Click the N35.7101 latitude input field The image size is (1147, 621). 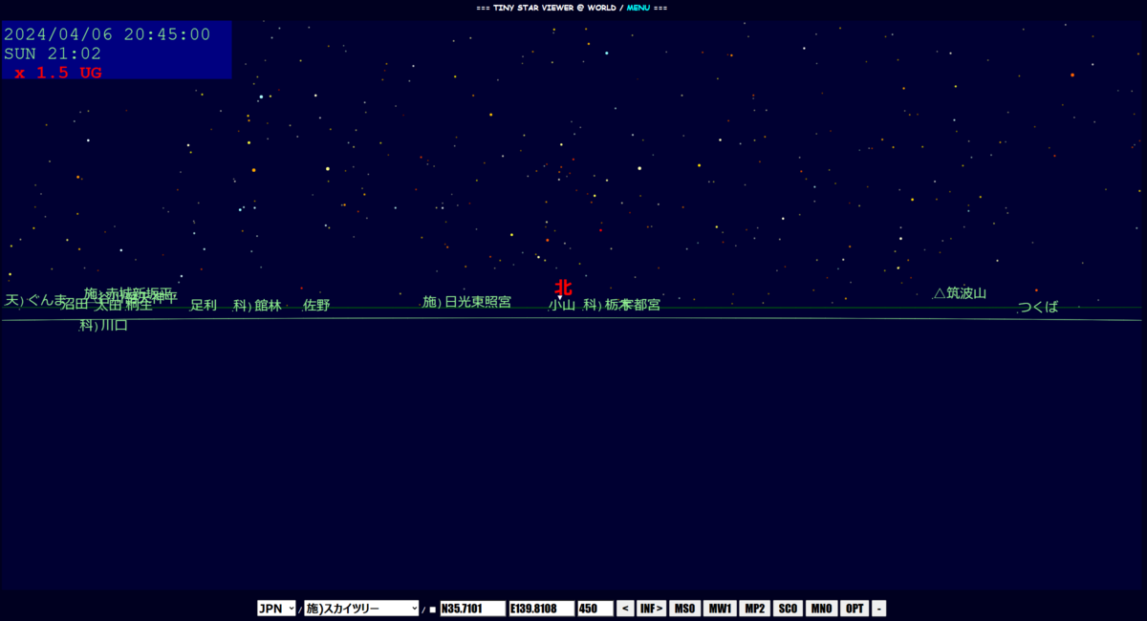pyautogui.click(x=473, y=608)
